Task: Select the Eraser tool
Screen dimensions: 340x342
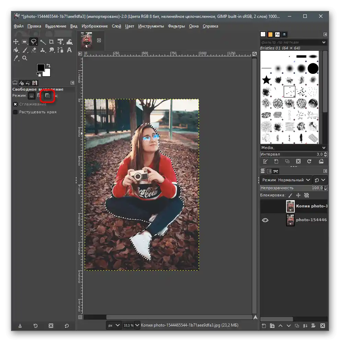Action: tap(34, 50)
